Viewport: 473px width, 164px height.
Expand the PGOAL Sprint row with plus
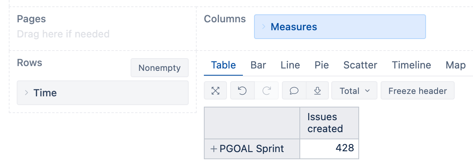tap(214, 149)
